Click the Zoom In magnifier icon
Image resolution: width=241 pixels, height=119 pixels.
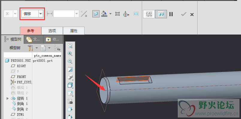click(x=70, y=54)
